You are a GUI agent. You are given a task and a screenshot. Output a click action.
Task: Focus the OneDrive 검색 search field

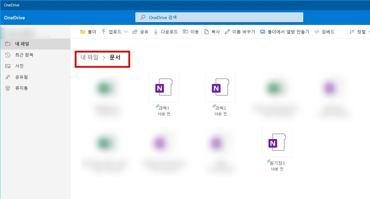pos(219,18)
